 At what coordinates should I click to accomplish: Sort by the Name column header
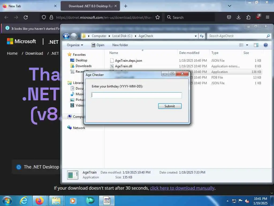[x=114, y=53]
